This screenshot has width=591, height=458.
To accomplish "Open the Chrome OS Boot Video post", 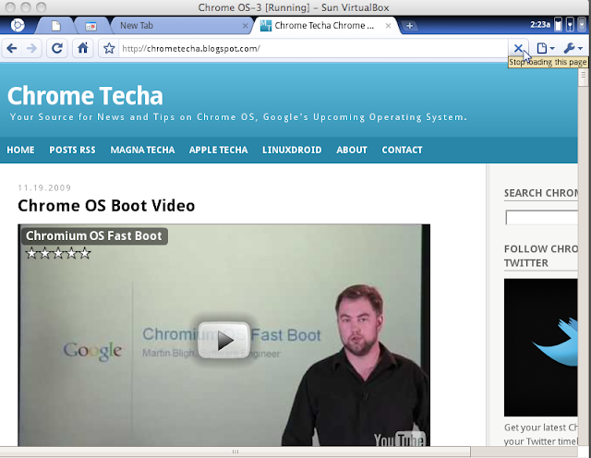I will coord(106,206).
